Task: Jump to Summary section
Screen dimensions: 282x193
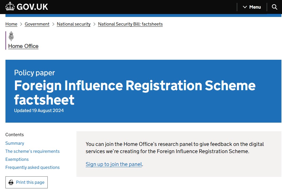Action: pos(15,143)
